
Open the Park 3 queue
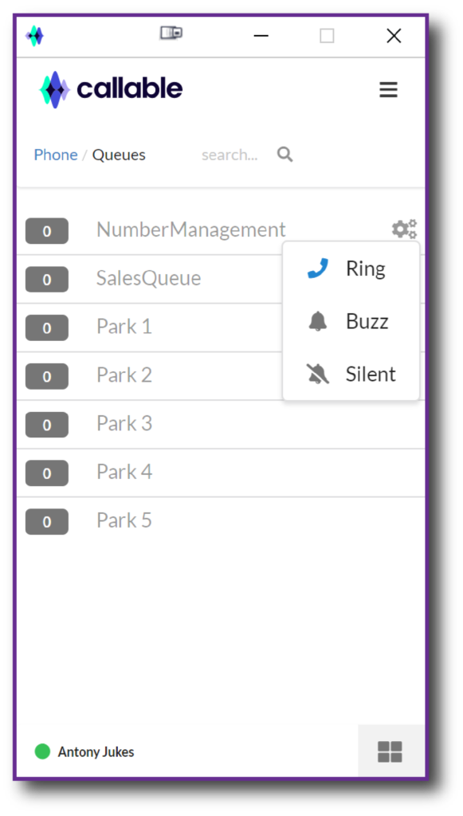click(221, 424)
